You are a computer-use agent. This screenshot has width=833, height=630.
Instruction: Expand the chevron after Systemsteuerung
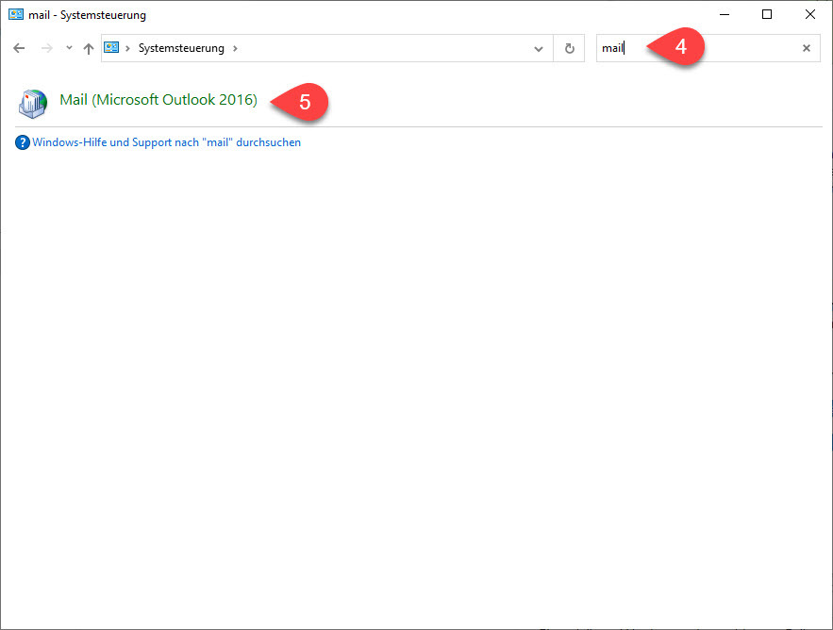point(235,48)
